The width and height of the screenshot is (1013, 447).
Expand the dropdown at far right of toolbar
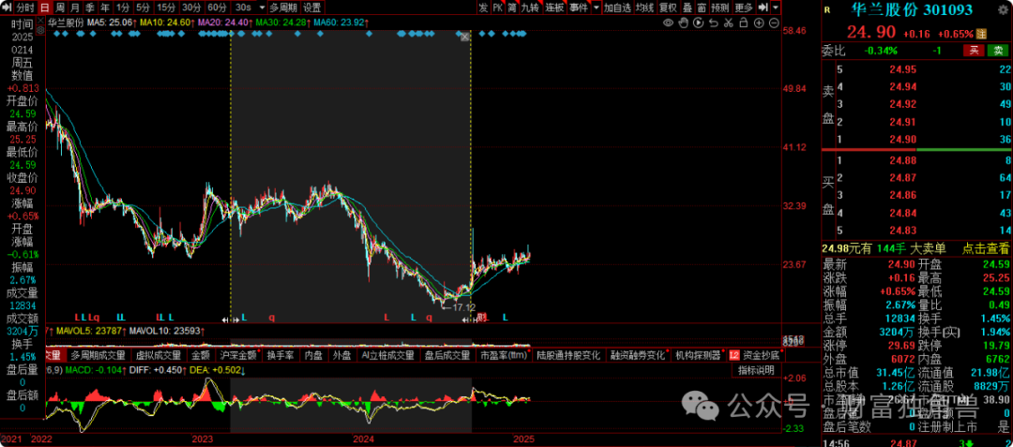coord(775,7)
